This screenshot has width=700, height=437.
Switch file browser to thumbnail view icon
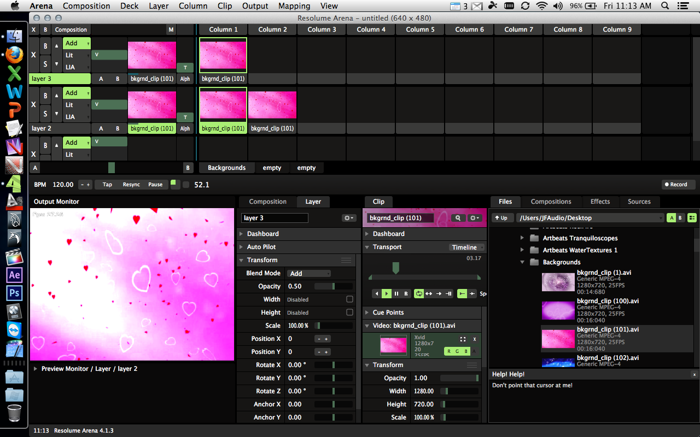click(x=692, y=218)
